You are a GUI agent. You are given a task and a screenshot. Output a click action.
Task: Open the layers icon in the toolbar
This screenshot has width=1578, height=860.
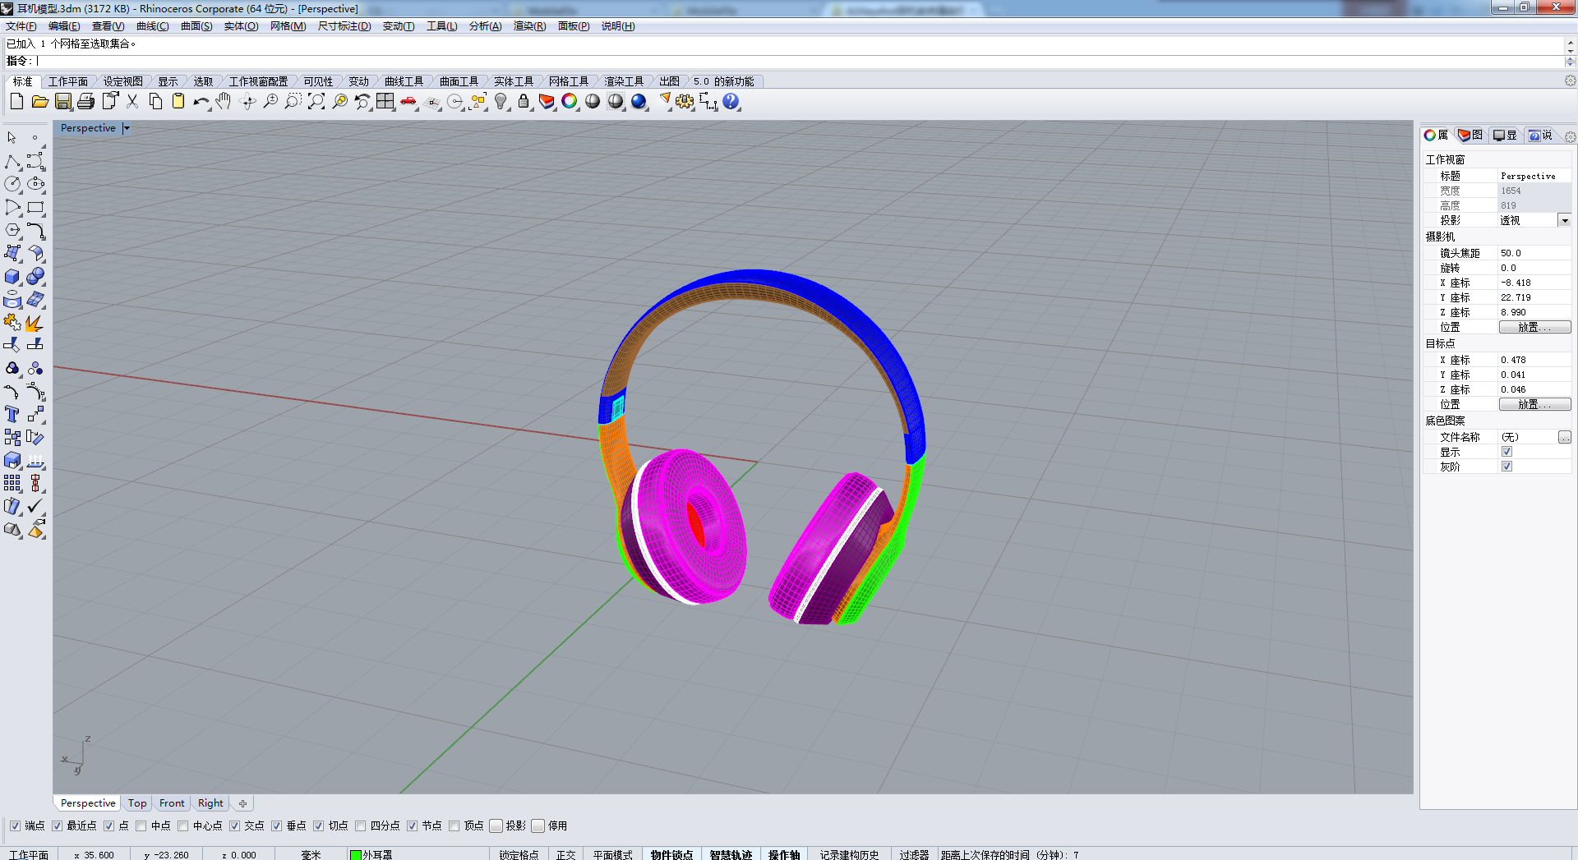[547, 101]
